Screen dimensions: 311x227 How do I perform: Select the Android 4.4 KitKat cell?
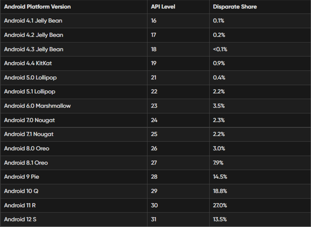click(28, 63)
